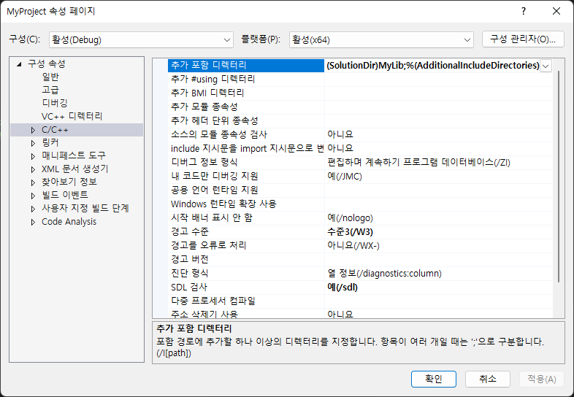The width and height of the screenshot is (574, 397).
Task: Select the 경고 버전 property
Action: (x=246, y=259)
